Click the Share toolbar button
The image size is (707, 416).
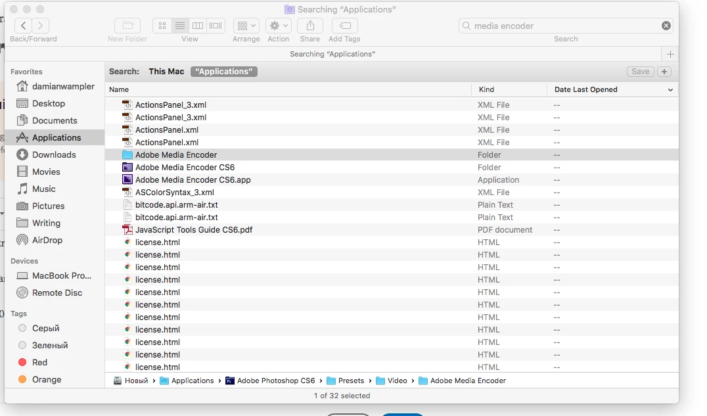click(x=310, y=26)
